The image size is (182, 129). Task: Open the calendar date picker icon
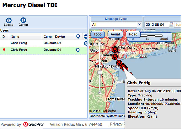[x=171, y=24]
